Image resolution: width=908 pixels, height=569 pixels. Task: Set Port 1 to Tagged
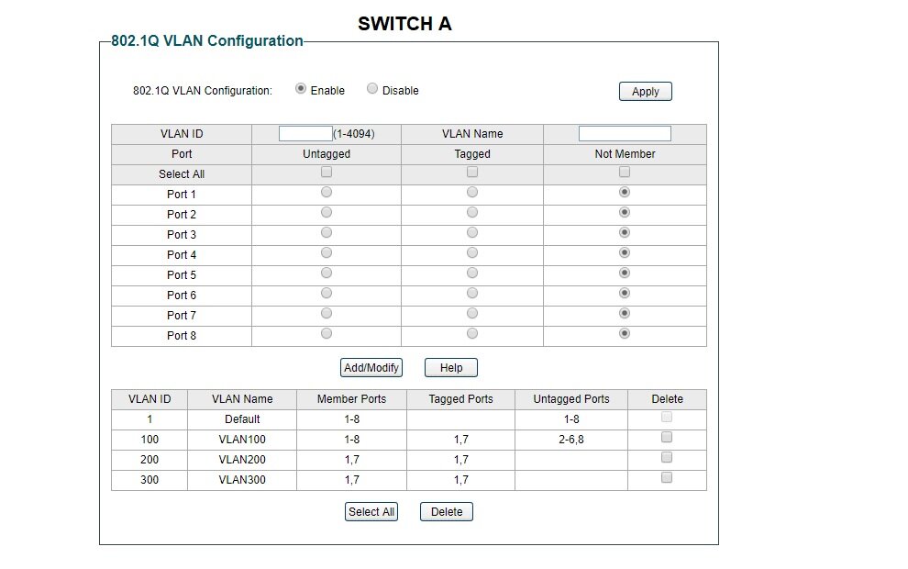tap(472, 193)
